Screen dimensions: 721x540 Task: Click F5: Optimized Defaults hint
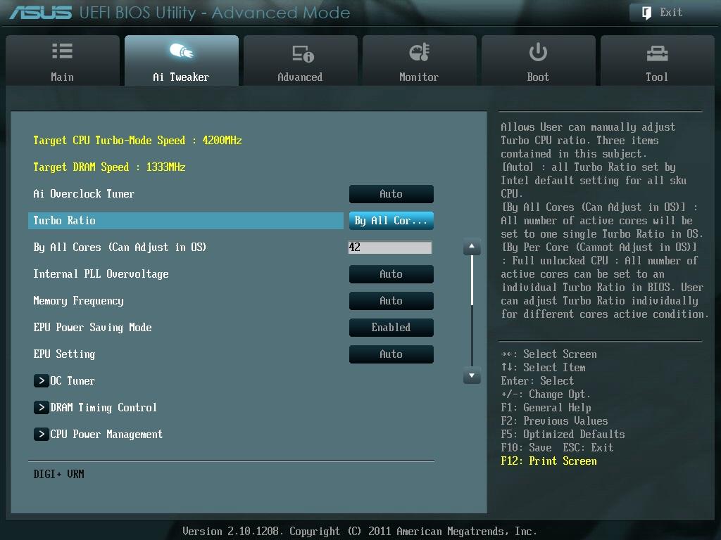(x=563, y=435)
